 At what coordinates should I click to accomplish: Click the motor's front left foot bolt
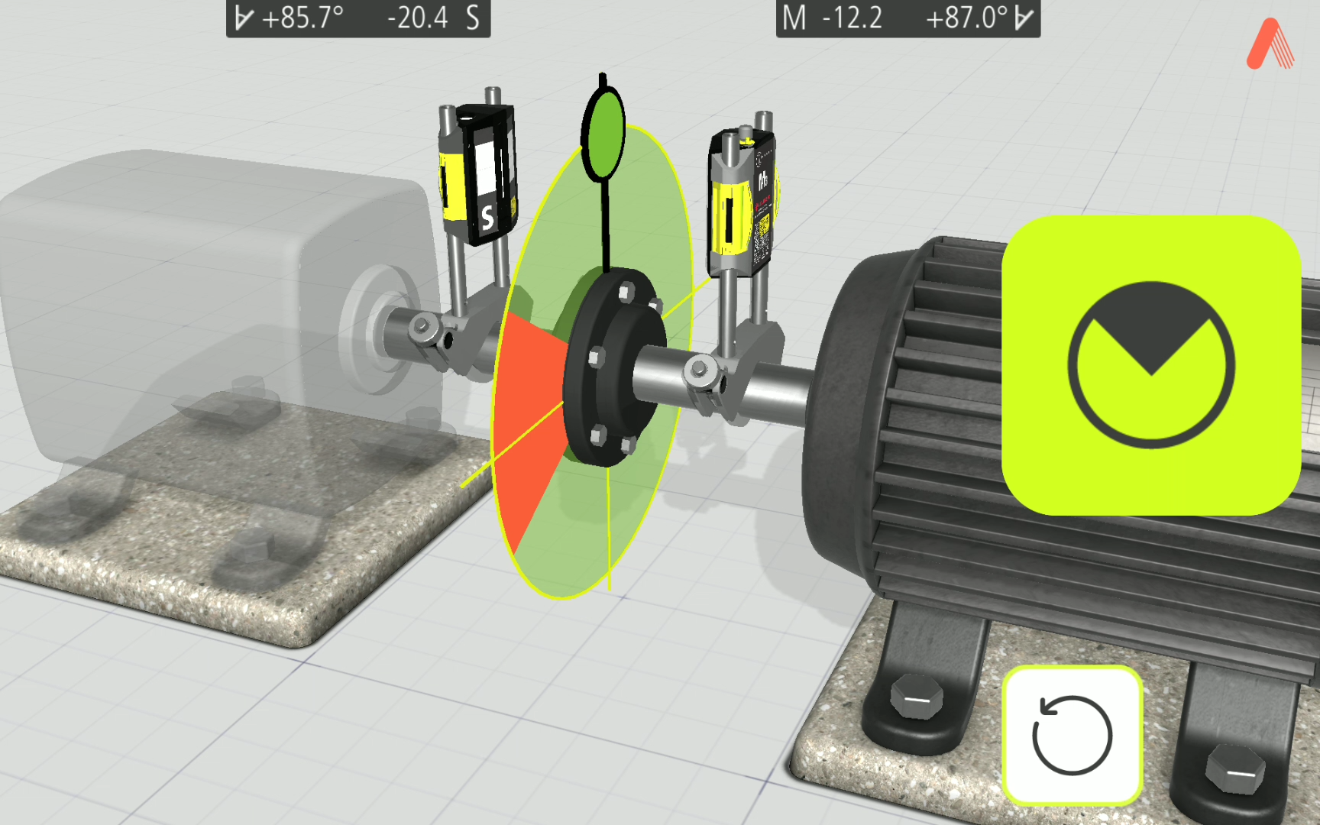(917, 697)
